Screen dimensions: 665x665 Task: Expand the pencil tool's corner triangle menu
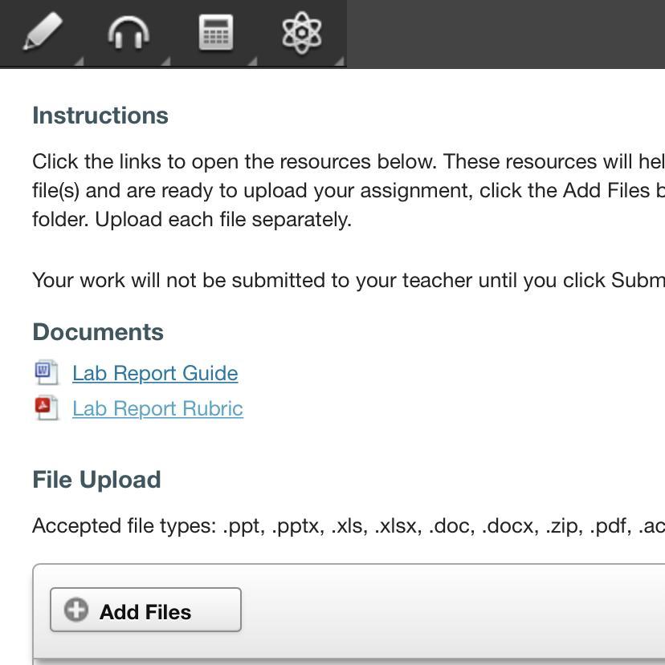click(79, 62)
